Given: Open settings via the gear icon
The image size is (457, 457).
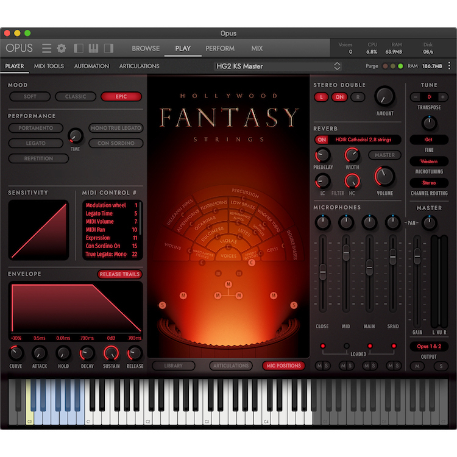Looking at the screenshot, I should (x=62, y=49).
